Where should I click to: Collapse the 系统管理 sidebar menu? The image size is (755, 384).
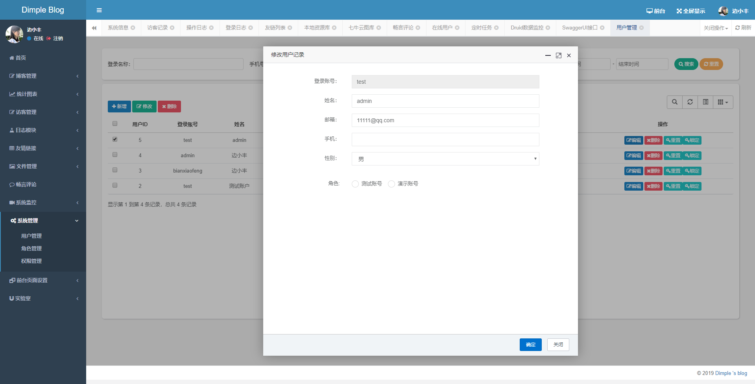[43, 220]
